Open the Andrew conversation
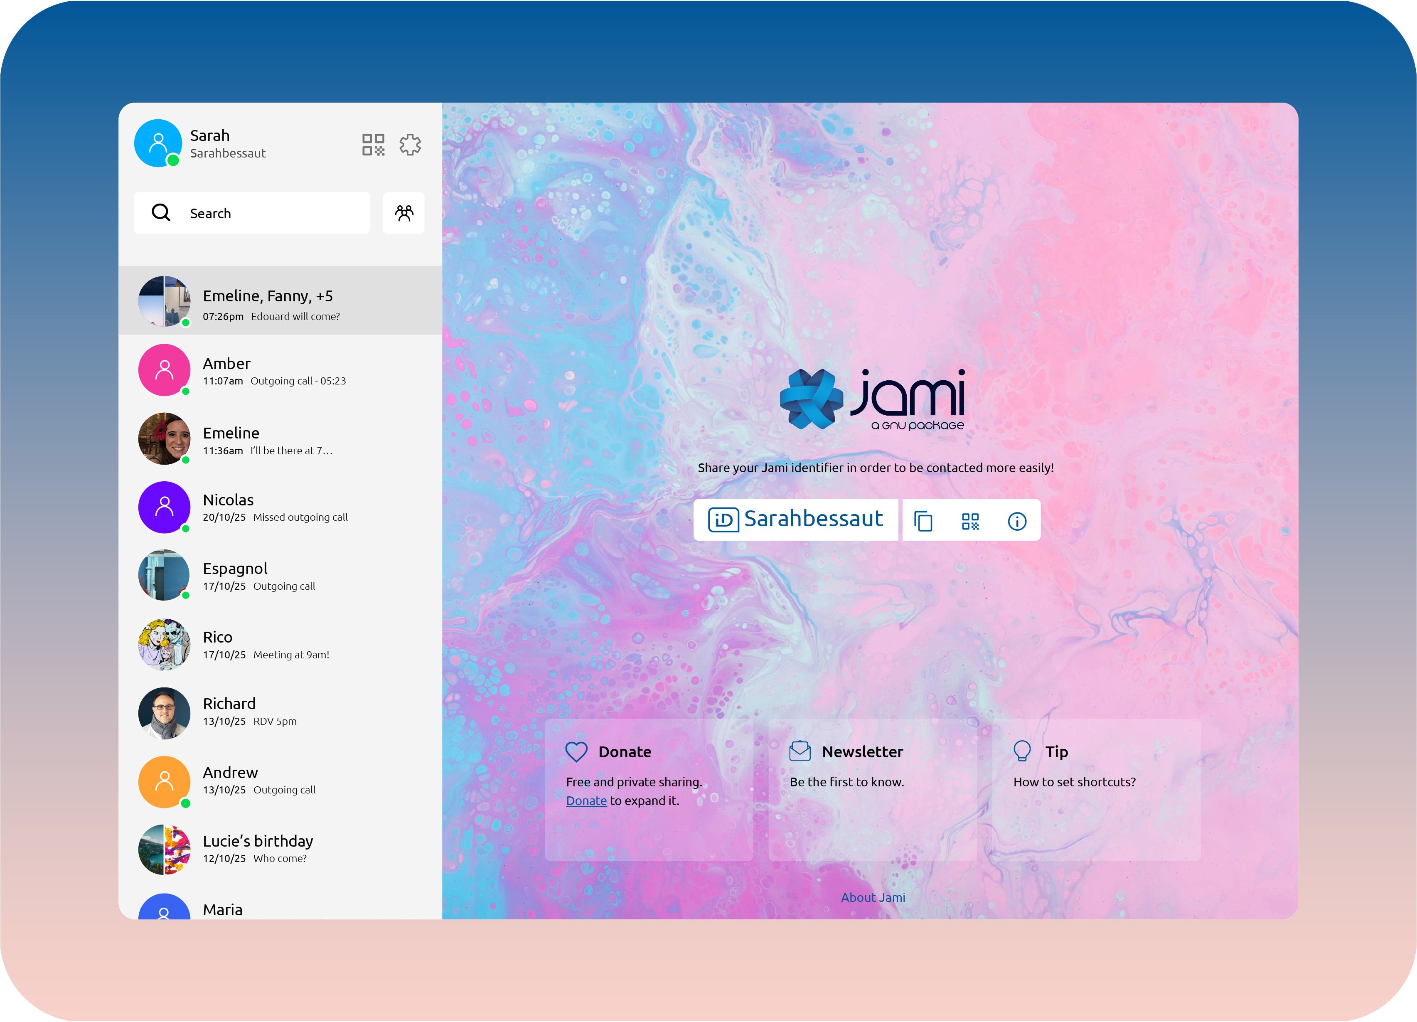This screenshot has width=1417, height=1022. point(280,782)
